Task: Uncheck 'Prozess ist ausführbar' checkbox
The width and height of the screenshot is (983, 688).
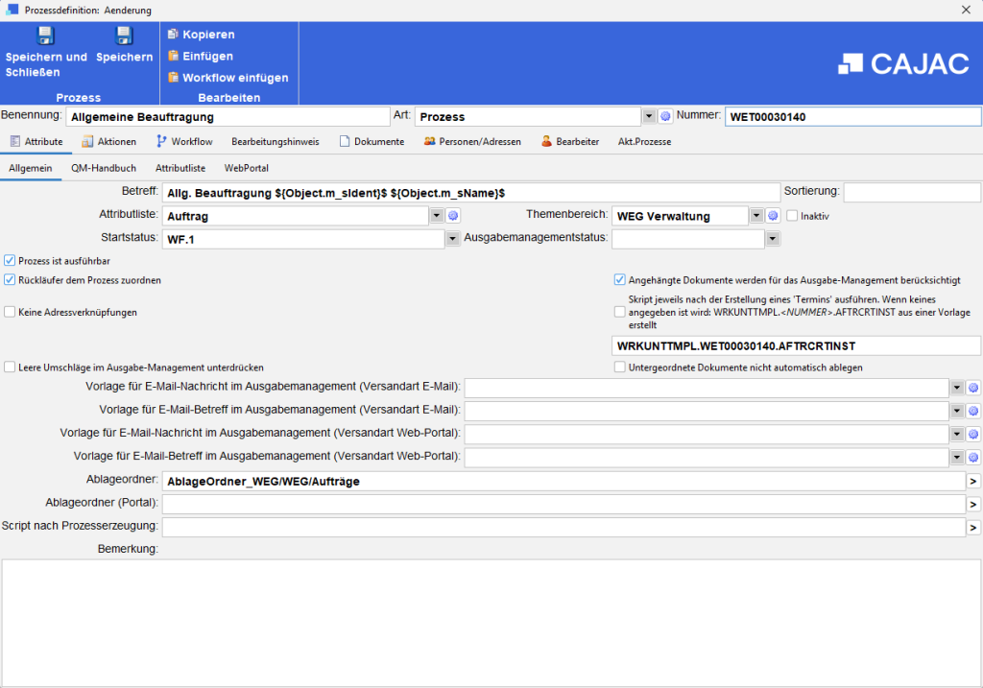Action: [10, 260]
